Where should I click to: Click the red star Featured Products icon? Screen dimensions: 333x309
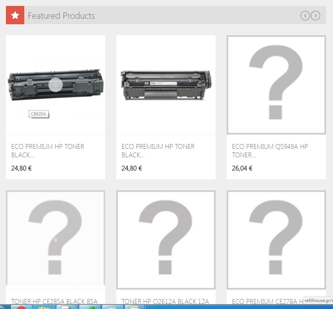[15, 15]
